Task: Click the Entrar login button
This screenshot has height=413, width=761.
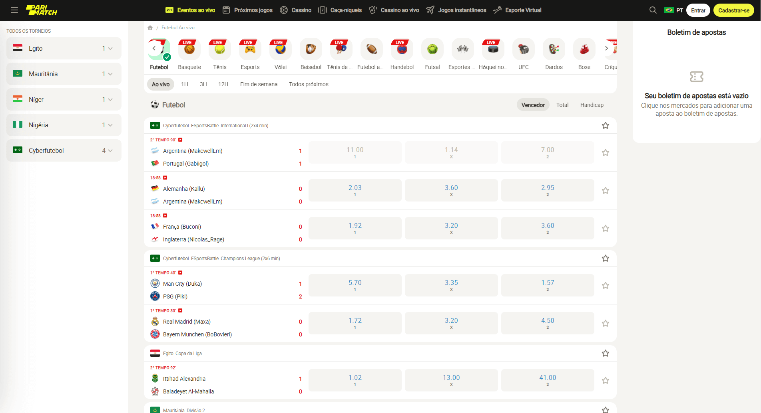Action: point(698,10)
